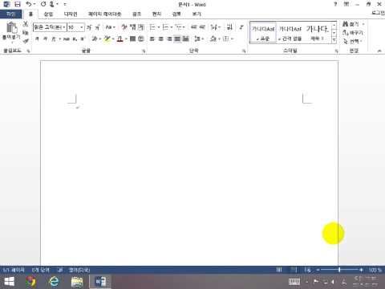Image resolution: width=385 pixels, height=289 pixels.
Task: Apply red font color
Action: pos(120,39)
